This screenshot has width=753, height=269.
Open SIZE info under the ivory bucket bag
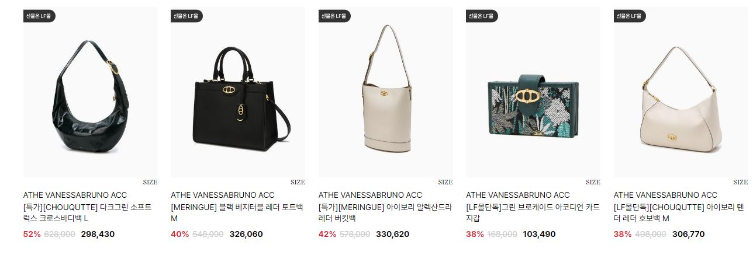coord(445,182)
